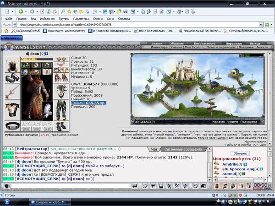
Task: Click the Инвентарь link
Action: coord(159,47)
